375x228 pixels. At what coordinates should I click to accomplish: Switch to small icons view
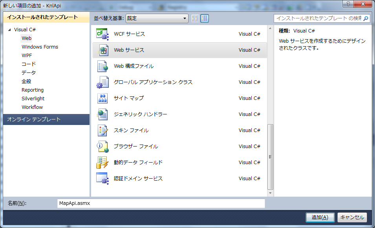(x=195, y=18)
